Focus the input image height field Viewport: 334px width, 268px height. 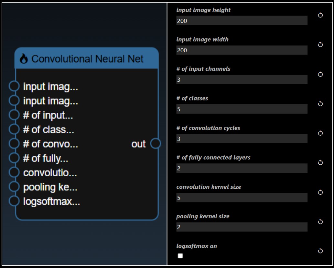tap(242, 21)
